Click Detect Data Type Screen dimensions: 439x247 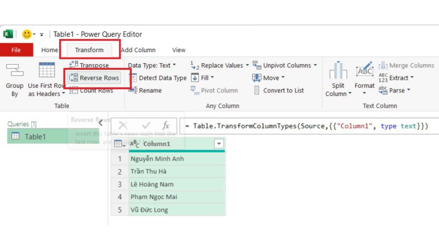pos(159,77)
